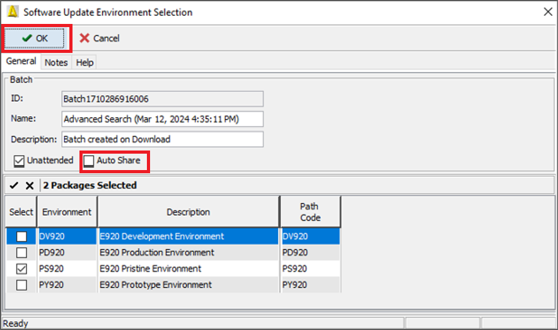558x330 pixels.
Task: Select the E920 Development Environment cell
Action: [188, 236]
